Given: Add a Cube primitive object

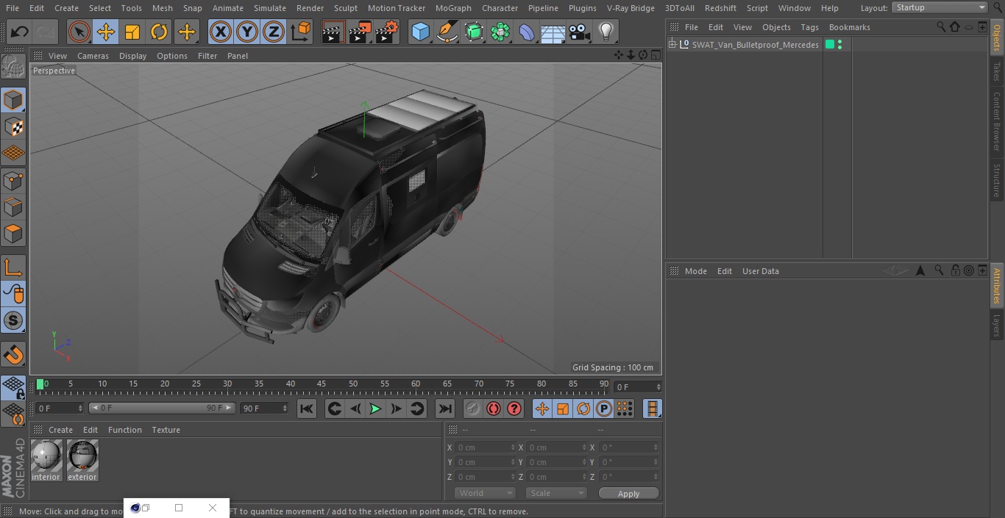Looking at the screenshot, I should click(x=420, y=32).
